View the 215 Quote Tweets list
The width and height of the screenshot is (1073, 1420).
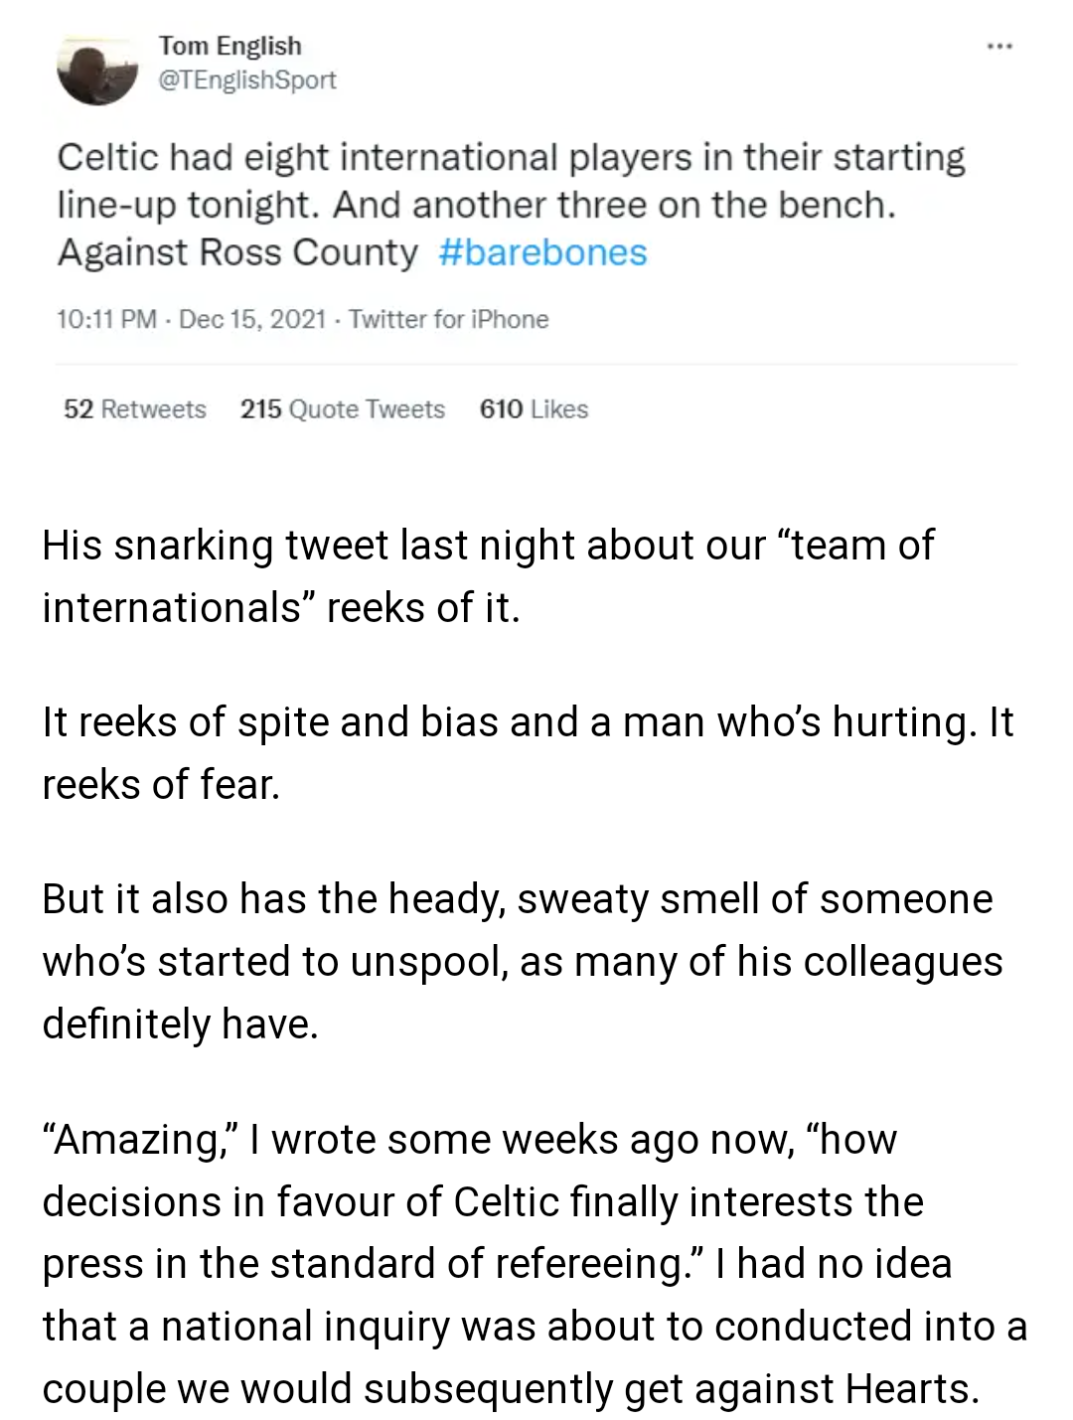tap(343, 409)
